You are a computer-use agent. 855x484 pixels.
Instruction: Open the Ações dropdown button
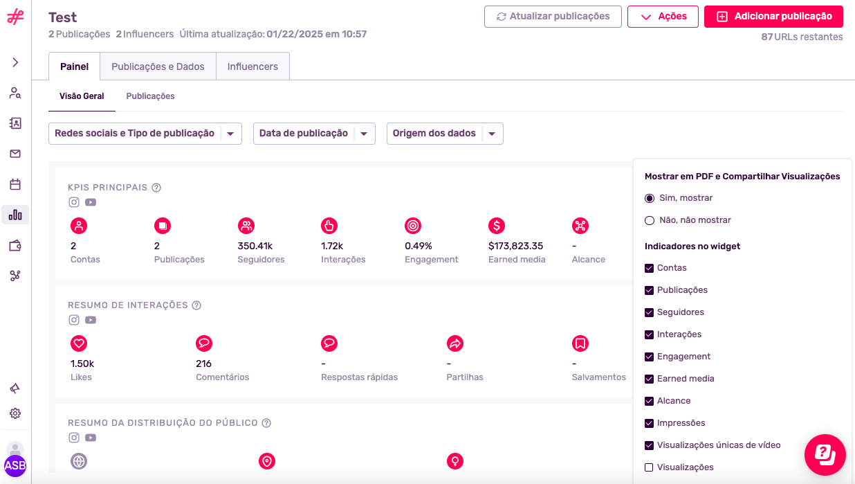[x=663, y=17]
